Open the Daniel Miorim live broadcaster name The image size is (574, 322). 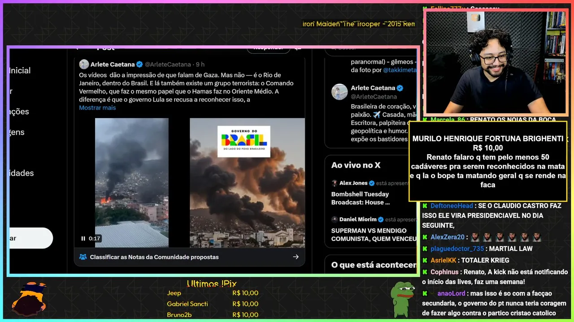358,220
